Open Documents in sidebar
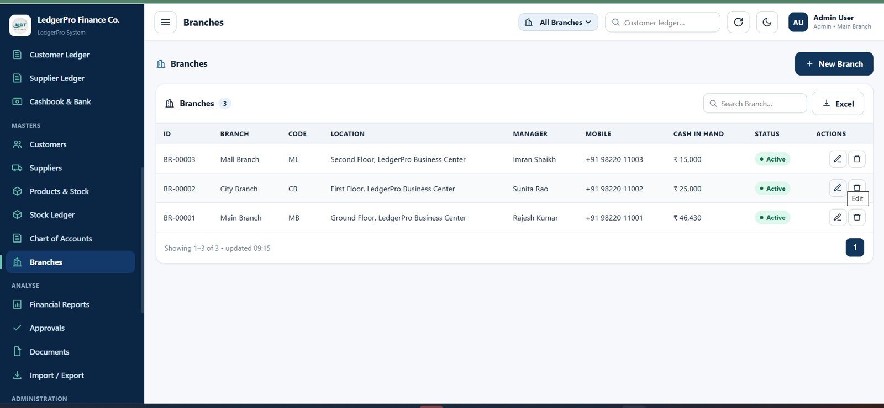Viewport: 884px width, 408px height. [x=71, y=352]
